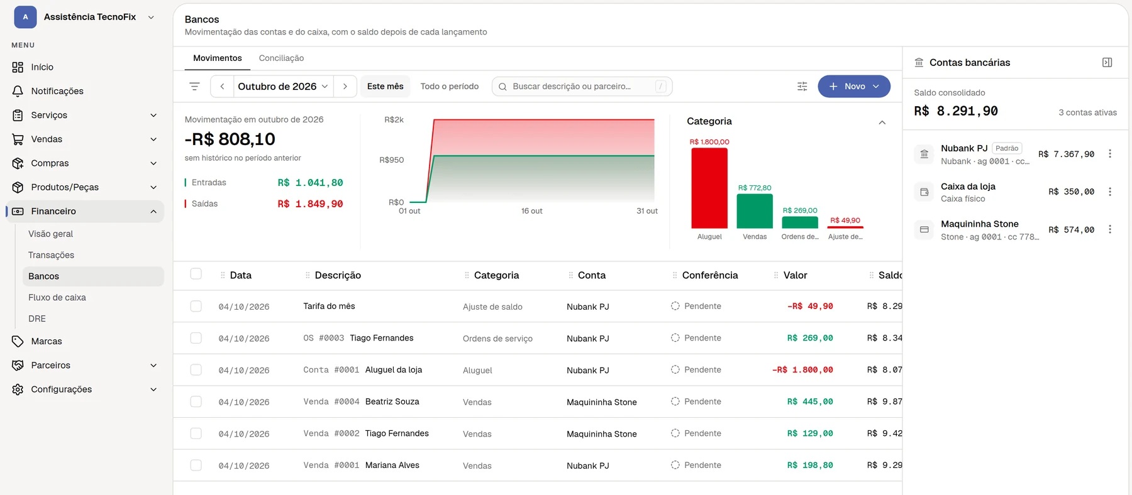Toggle the select-all checkbox in table header

[196, 274]
